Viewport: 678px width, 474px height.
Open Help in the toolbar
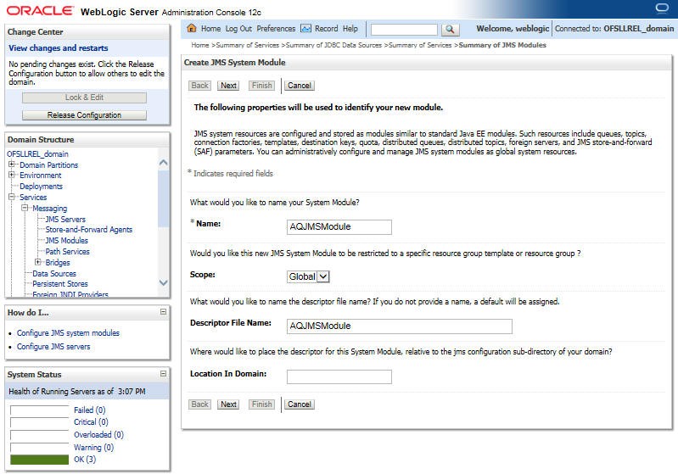[x=350, y=29]
